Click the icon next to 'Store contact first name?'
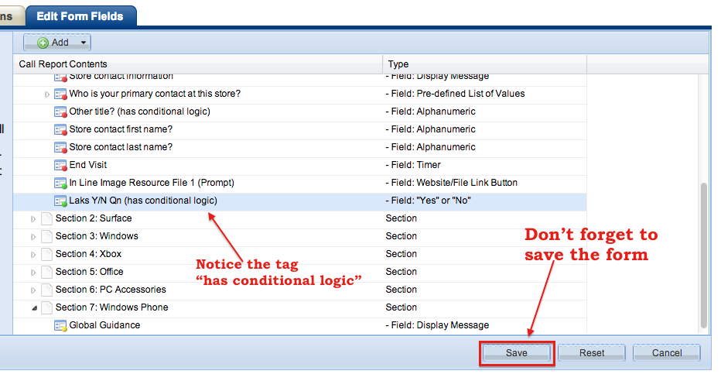Image resolution: width=721 pixels, height=381 pixels. coord(60,129)
